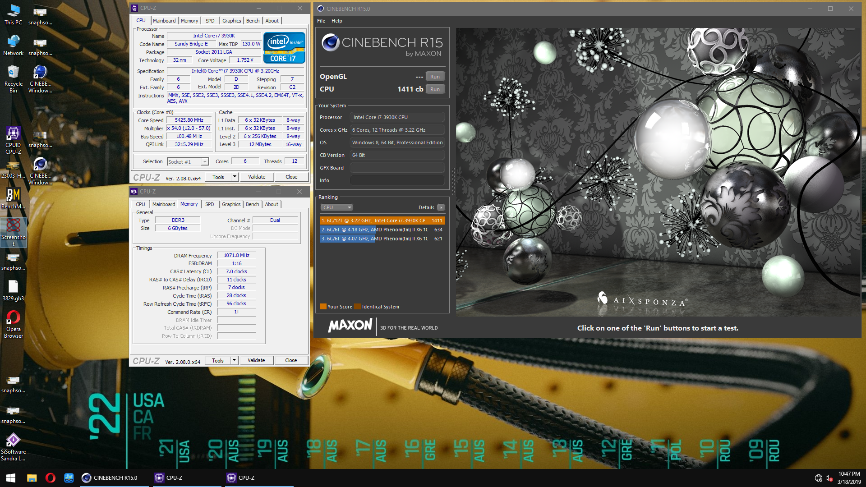866x487 pixels.
Task: Click the CAS# Latency value 7.0 clocks
Action: (236, 271)
